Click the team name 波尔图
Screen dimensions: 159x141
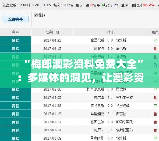(x=99, y=98)
